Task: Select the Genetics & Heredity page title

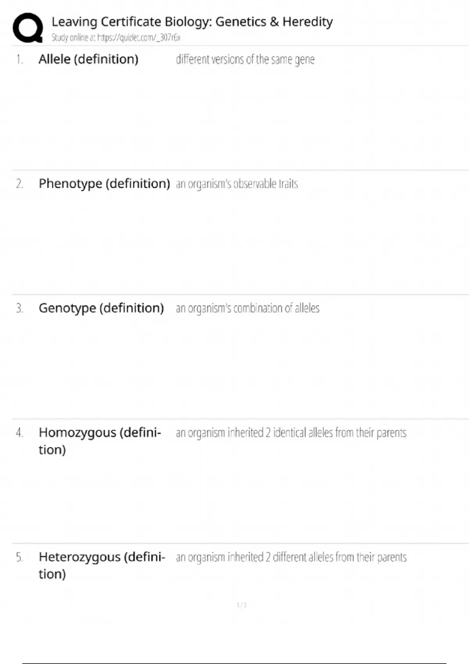Action: tap(192, 21)
